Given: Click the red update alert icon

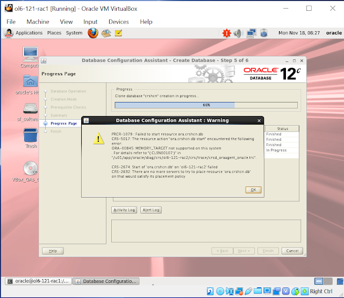Looking at the screenshot, I should 227,33.
